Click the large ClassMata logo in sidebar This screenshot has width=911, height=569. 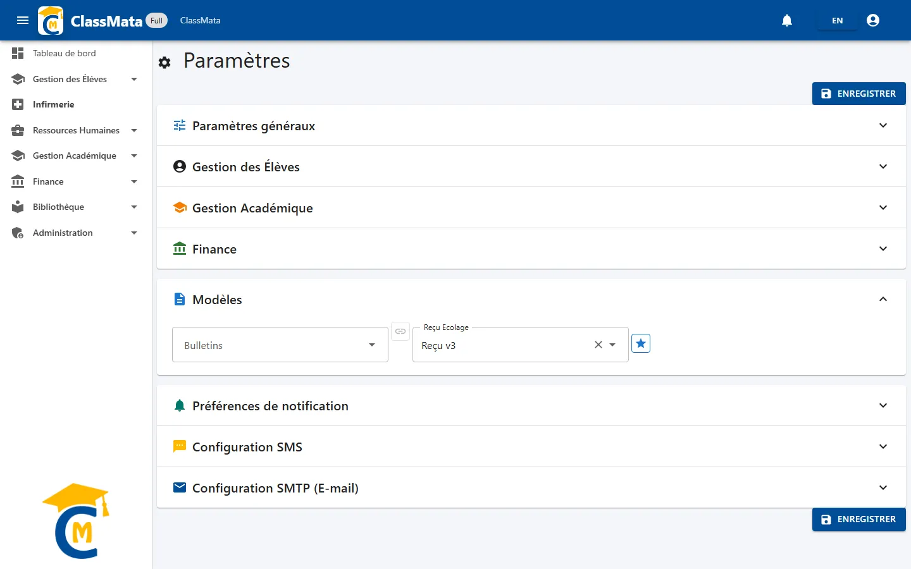[76, 521]
